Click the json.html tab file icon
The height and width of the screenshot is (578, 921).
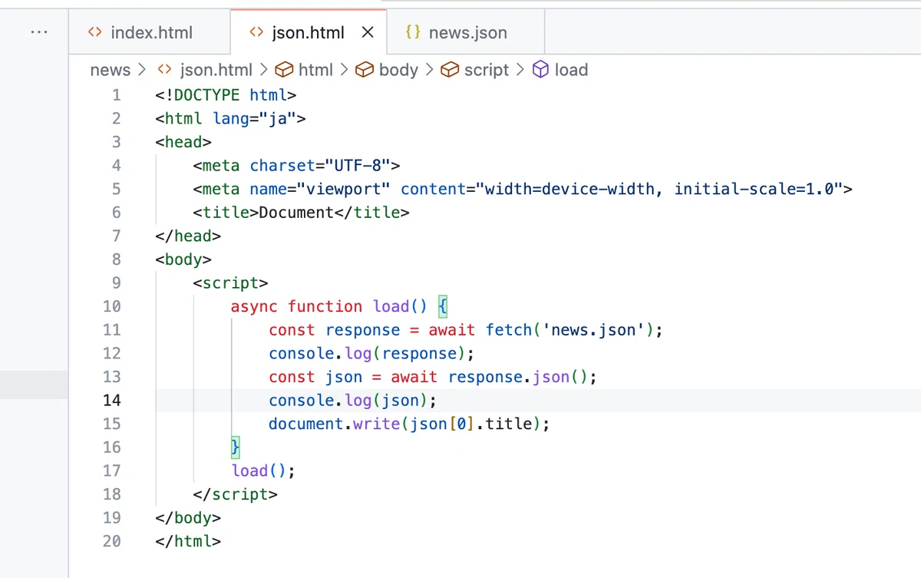coord(256,32)
